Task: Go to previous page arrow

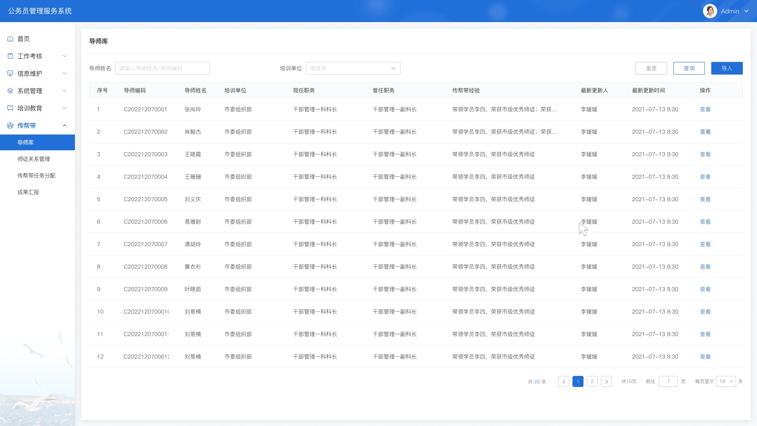Action: click(564, 381)
